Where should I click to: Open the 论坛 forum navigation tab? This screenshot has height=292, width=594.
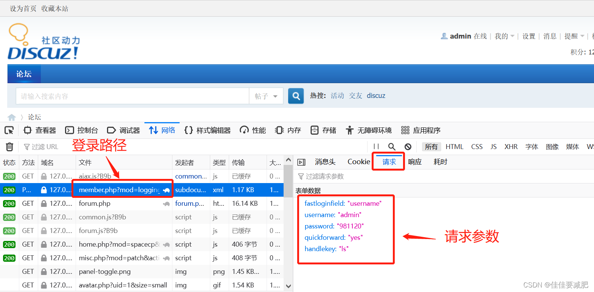24,74
